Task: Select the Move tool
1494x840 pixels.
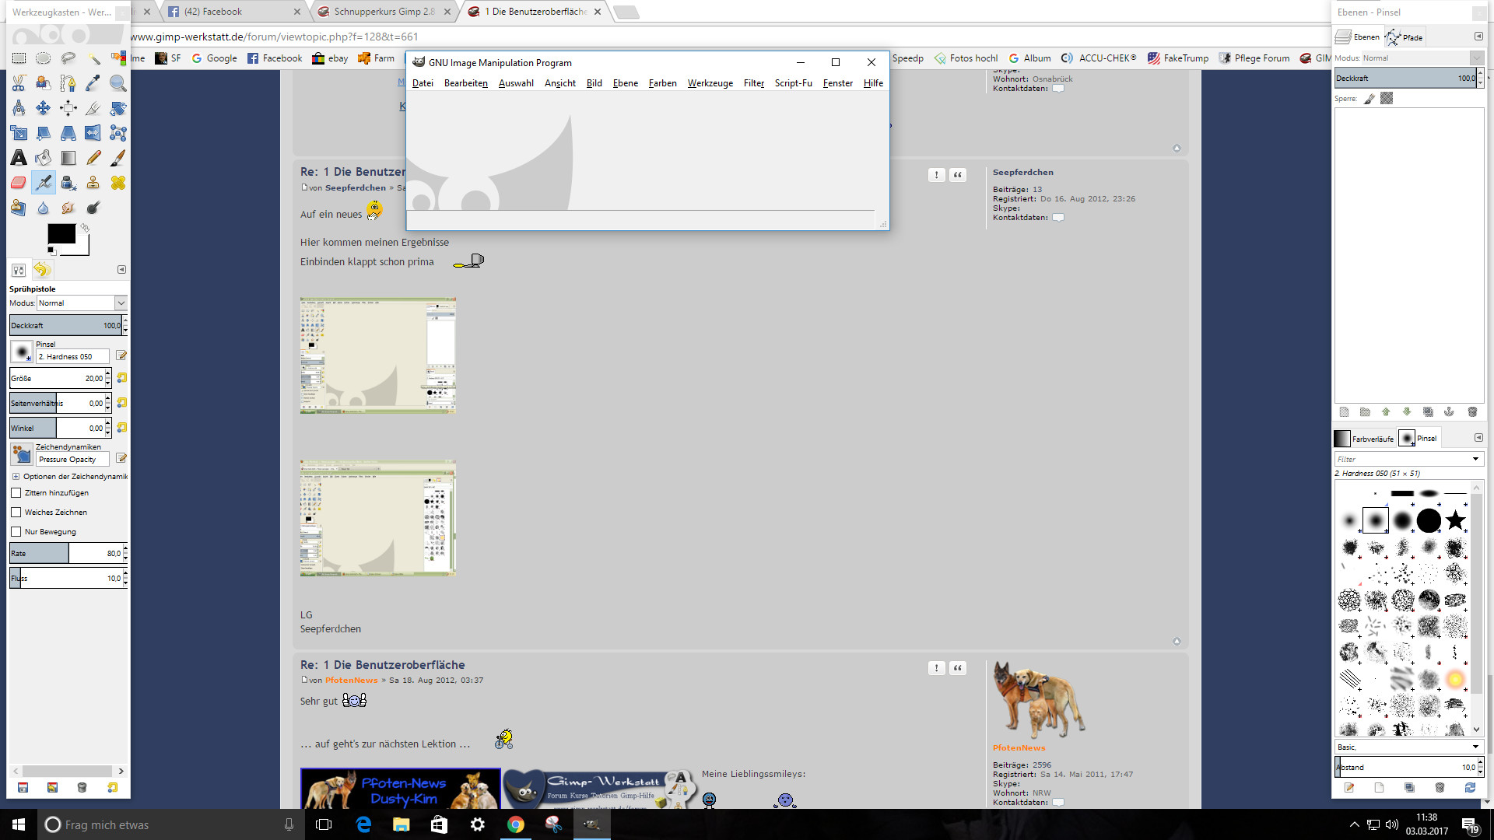Action: pyautogui.click(x=44, y=108)
